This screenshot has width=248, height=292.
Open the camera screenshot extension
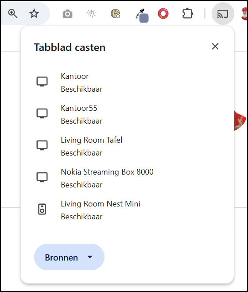(x=67, y=14)
